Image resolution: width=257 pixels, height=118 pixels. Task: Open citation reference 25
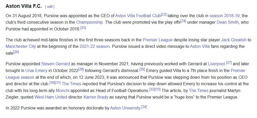(83, 28)
